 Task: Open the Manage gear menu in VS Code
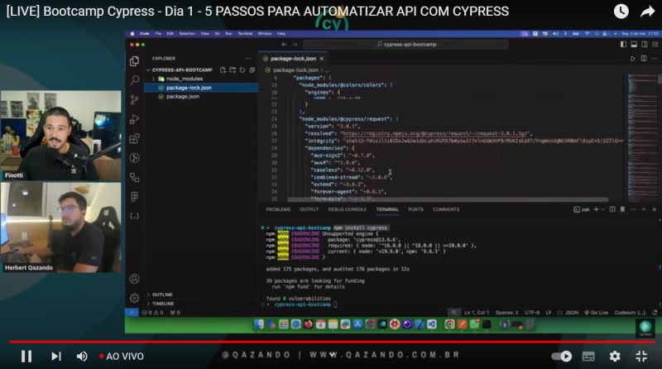coord(134,298)
